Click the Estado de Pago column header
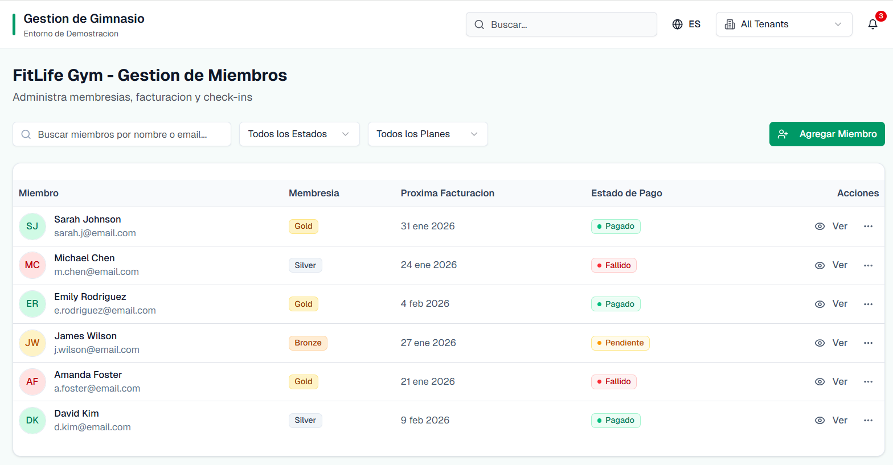This screenshot has height=465, width=893. [x=626, y=194]
